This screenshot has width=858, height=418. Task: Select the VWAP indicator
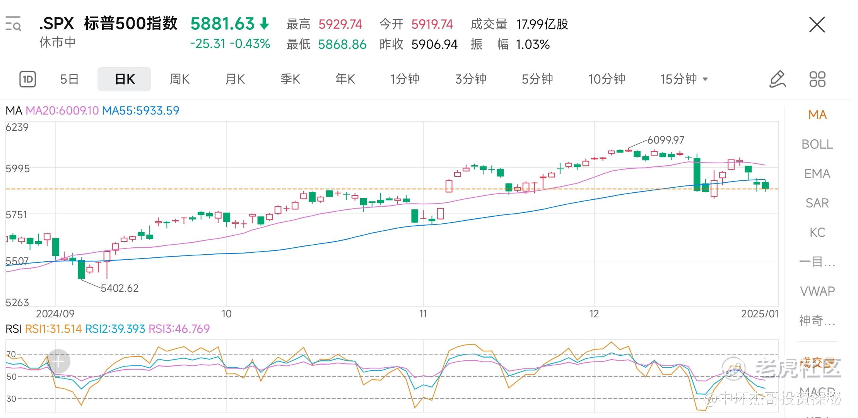coord(817,291)
